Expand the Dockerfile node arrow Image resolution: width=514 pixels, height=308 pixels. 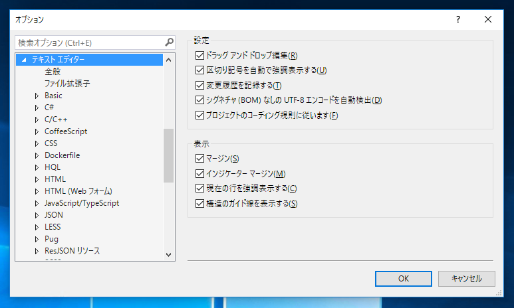point(37,155)
